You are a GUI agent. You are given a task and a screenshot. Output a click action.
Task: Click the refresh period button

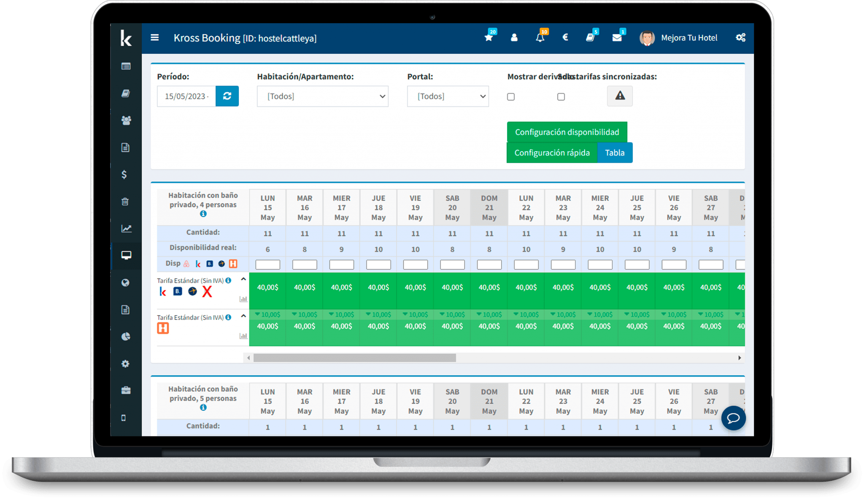click(227, 96)
